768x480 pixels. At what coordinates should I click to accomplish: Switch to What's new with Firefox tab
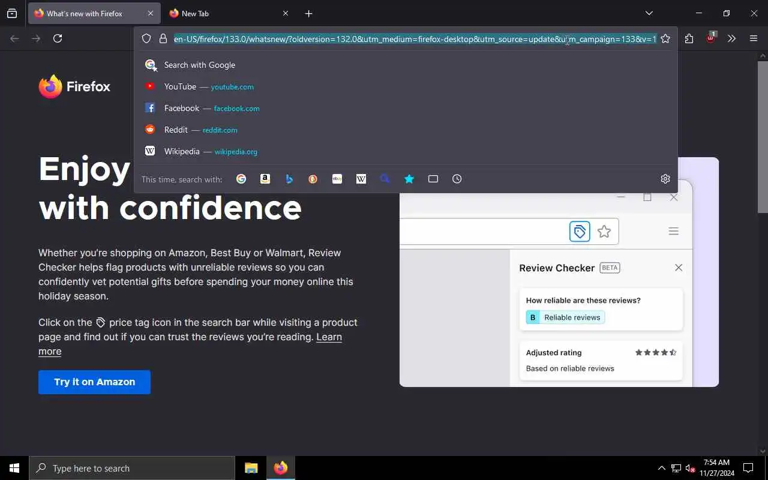coord(94,13)
